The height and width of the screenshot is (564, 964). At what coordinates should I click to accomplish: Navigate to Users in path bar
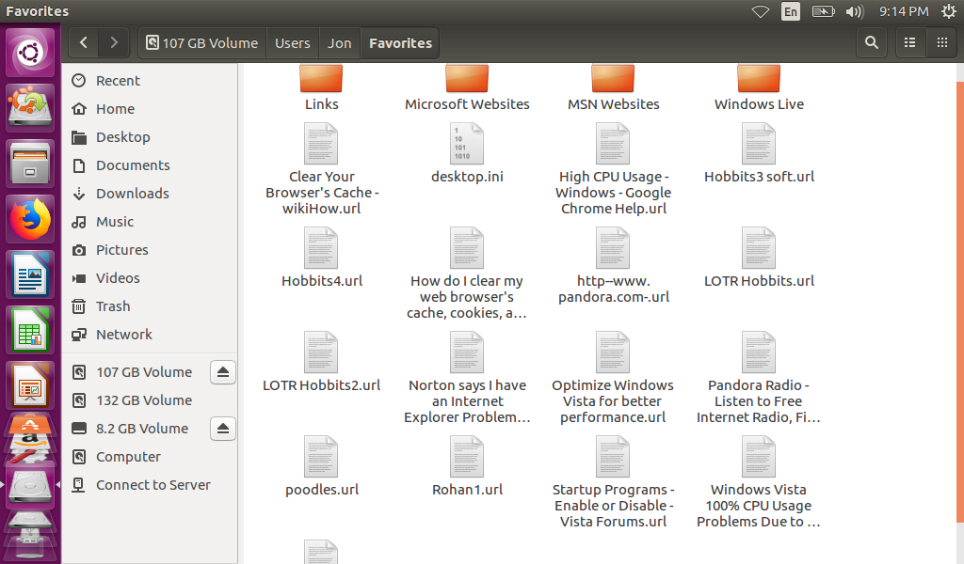click(x=292, y=43)
